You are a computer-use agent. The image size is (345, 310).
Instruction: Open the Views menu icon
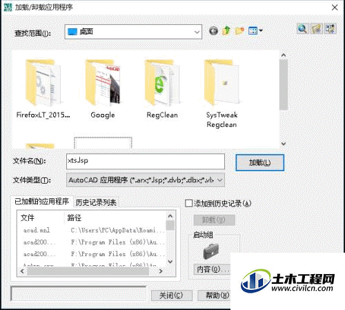coord(253,30)
